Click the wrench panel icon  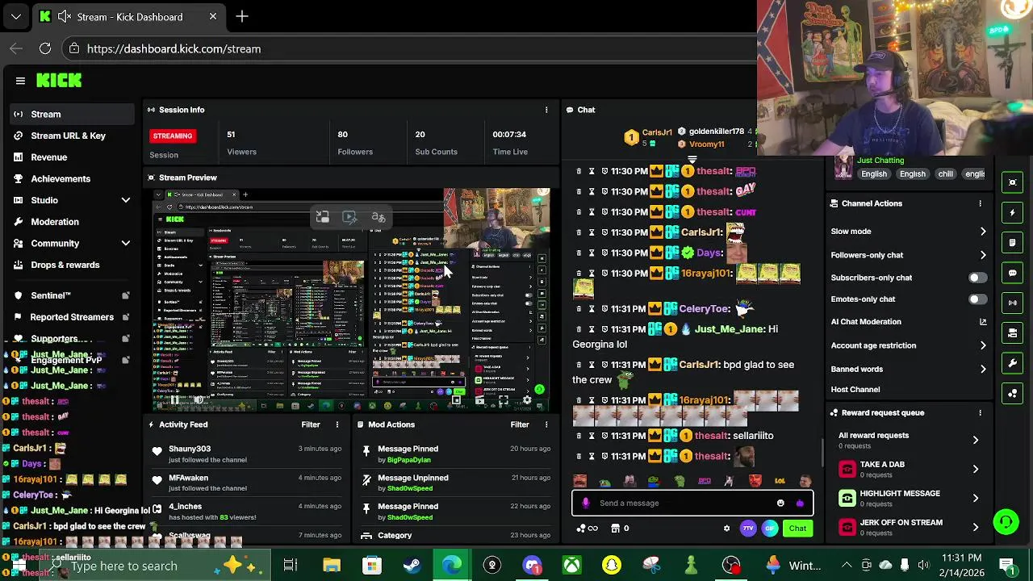click(x=1013, y=363)
